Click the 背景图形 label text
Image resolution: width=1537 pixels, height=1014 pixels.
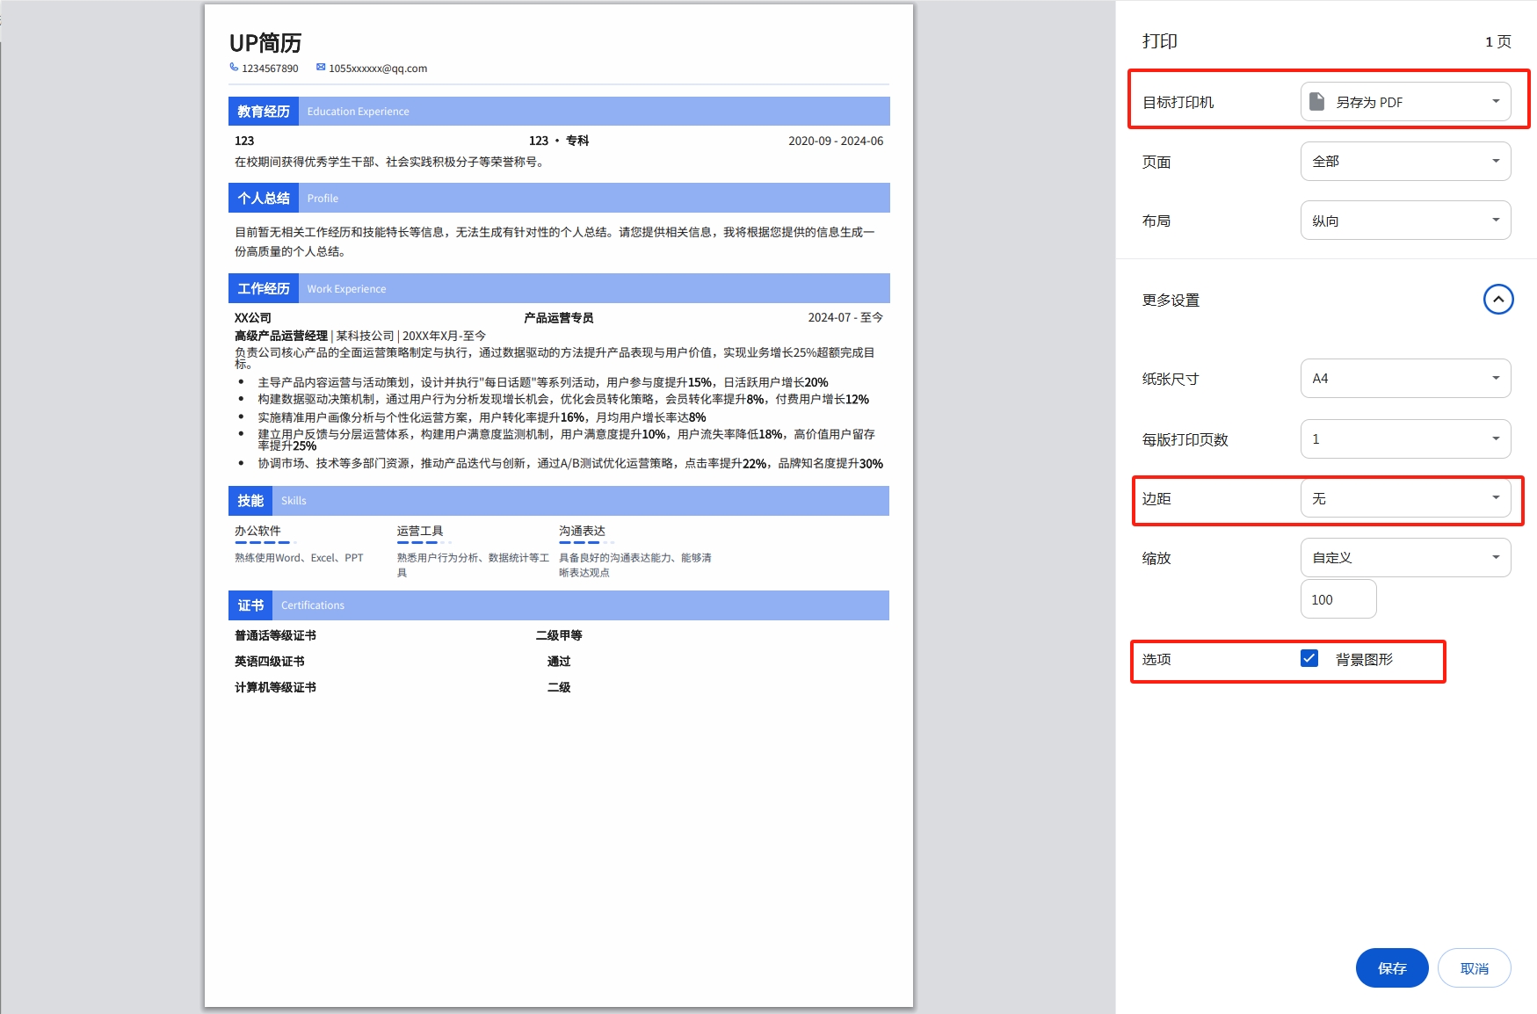click(x=1364, y=660)
